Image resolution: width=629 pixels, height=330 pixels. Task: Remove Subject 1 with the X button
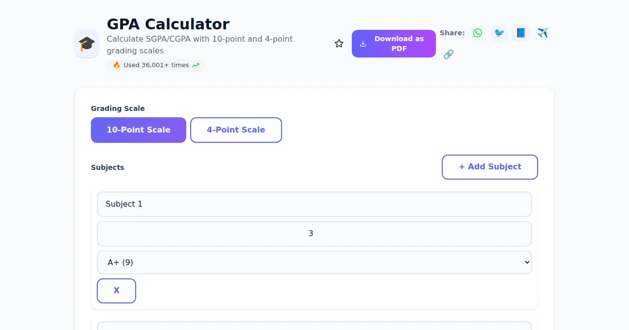click(116, 291)
